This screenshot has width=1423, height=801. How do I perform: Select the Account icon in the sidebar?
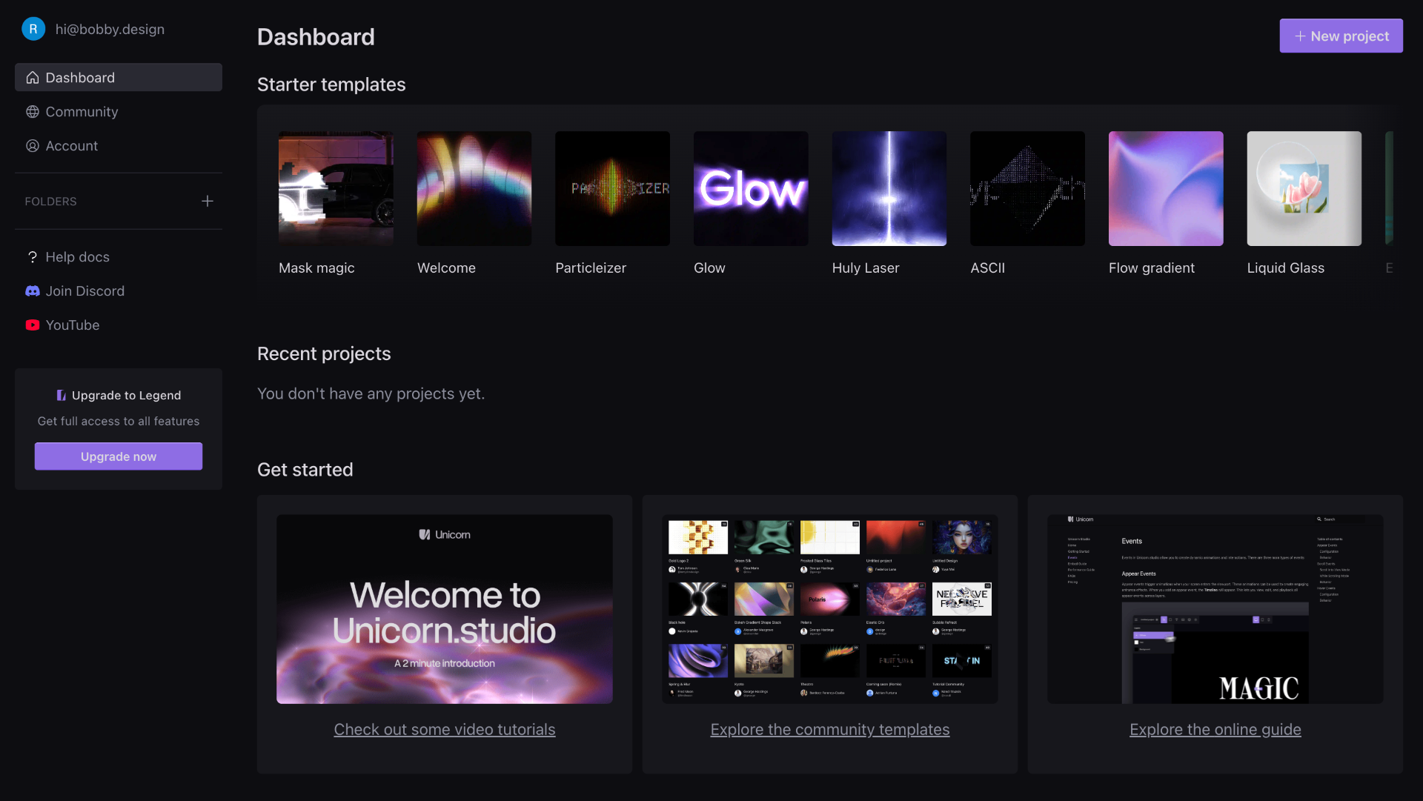point(33,146)
